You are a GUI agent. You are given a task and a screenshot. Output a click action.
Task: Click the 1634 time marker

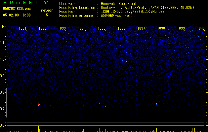click(82, 28)
